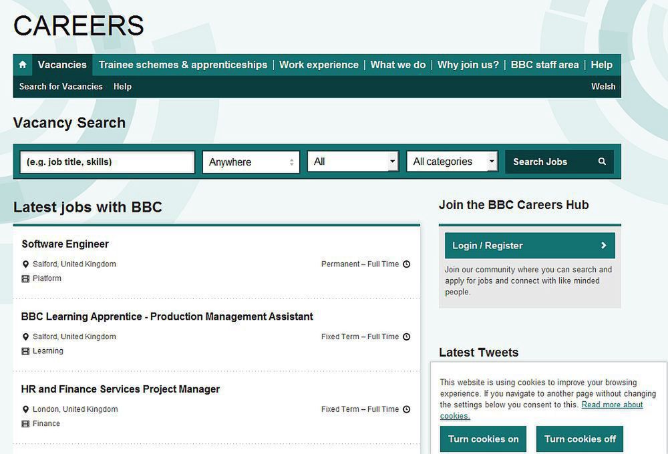Click location pin icon for Software Engineer job
The width and height of the screenshot is (668, 454).
coord(25,264)
